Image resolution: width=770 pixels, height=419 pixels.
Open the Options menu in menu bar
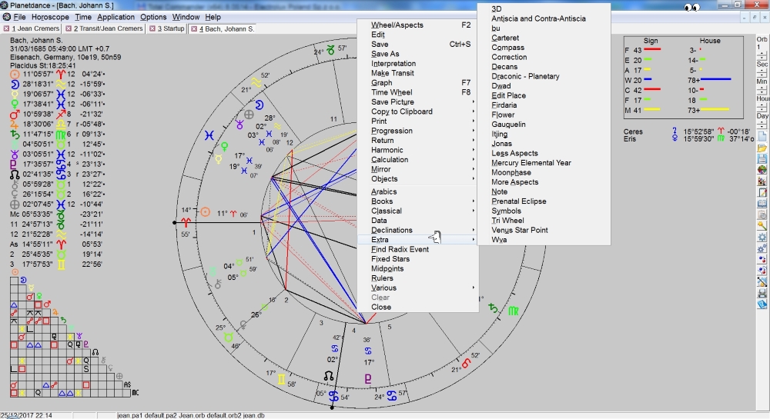click(153, 17)
